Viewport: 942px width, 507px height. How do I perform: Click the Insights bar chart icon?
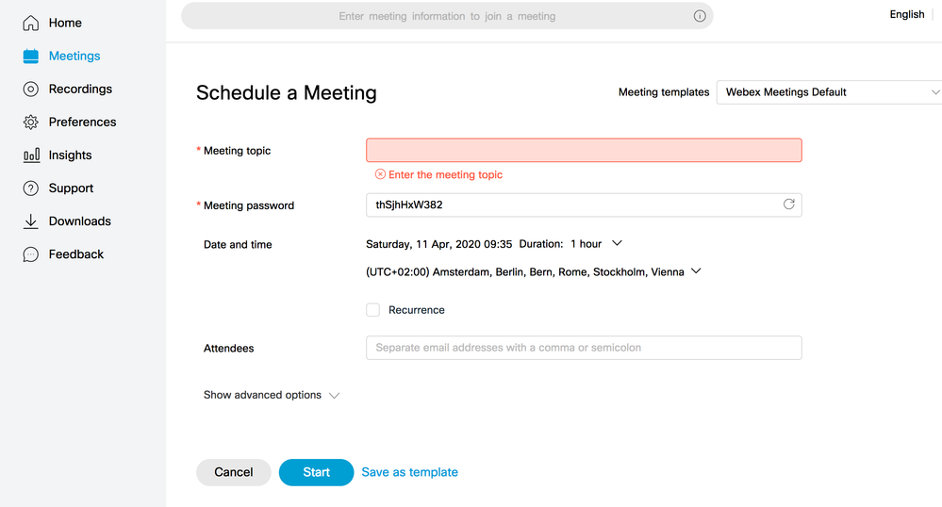click(x=31, y=155)
